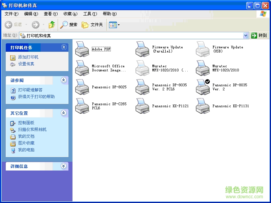Select the Adobe PDF printer icon
This screenshot has width=271, height=203.
[x=82, y=49]
